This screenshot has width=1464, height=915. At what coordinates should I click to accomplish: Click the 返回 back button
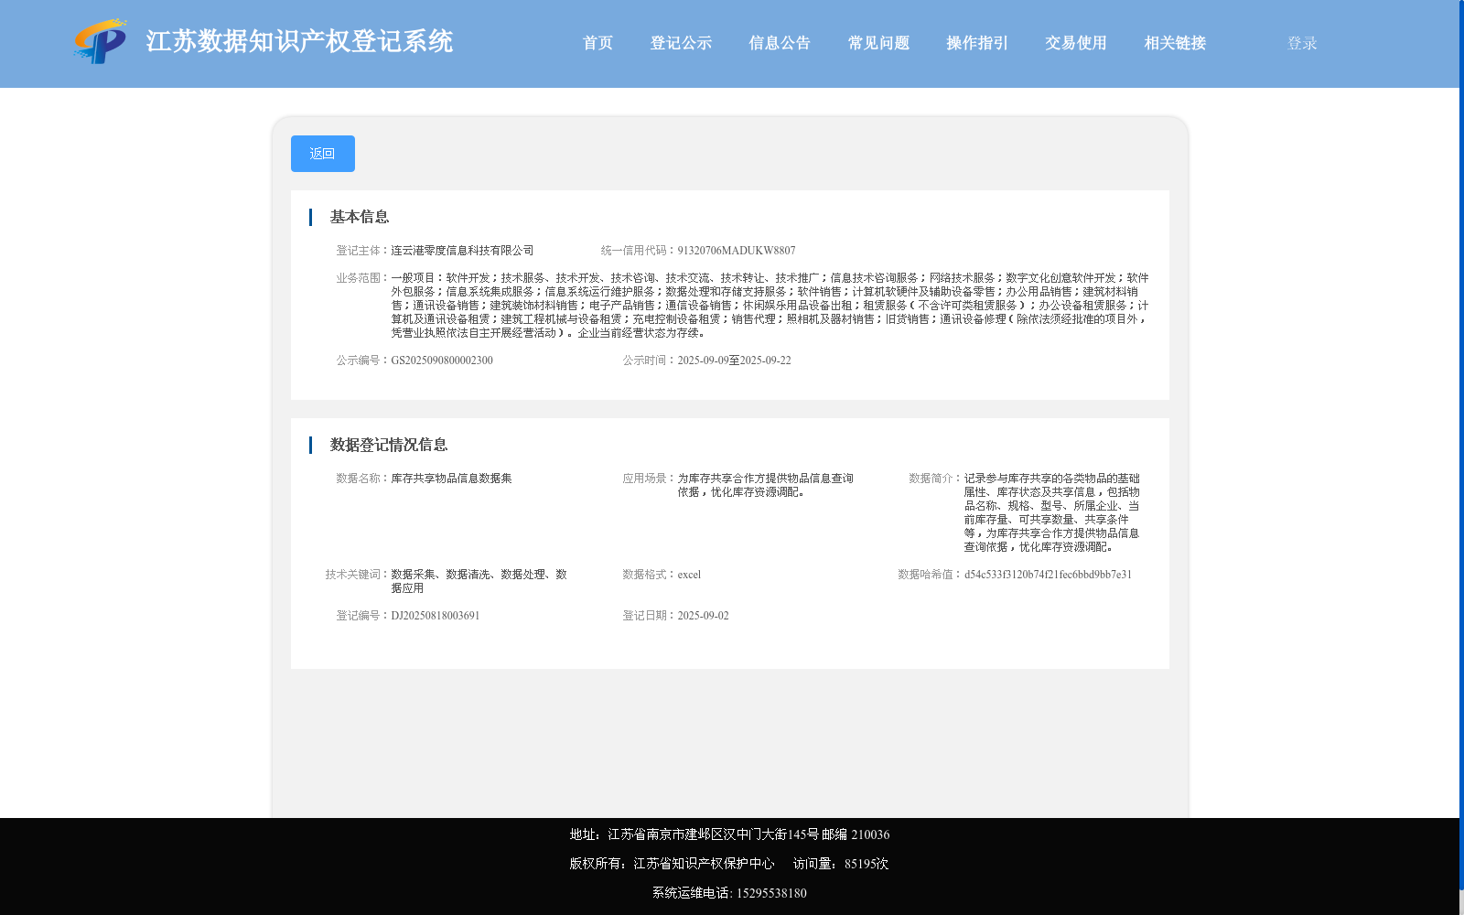click(x=323, y=154)
